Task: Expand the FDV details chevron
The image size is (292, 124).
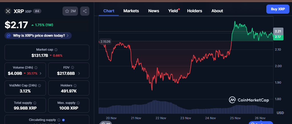Action: [x=79, y=73]
